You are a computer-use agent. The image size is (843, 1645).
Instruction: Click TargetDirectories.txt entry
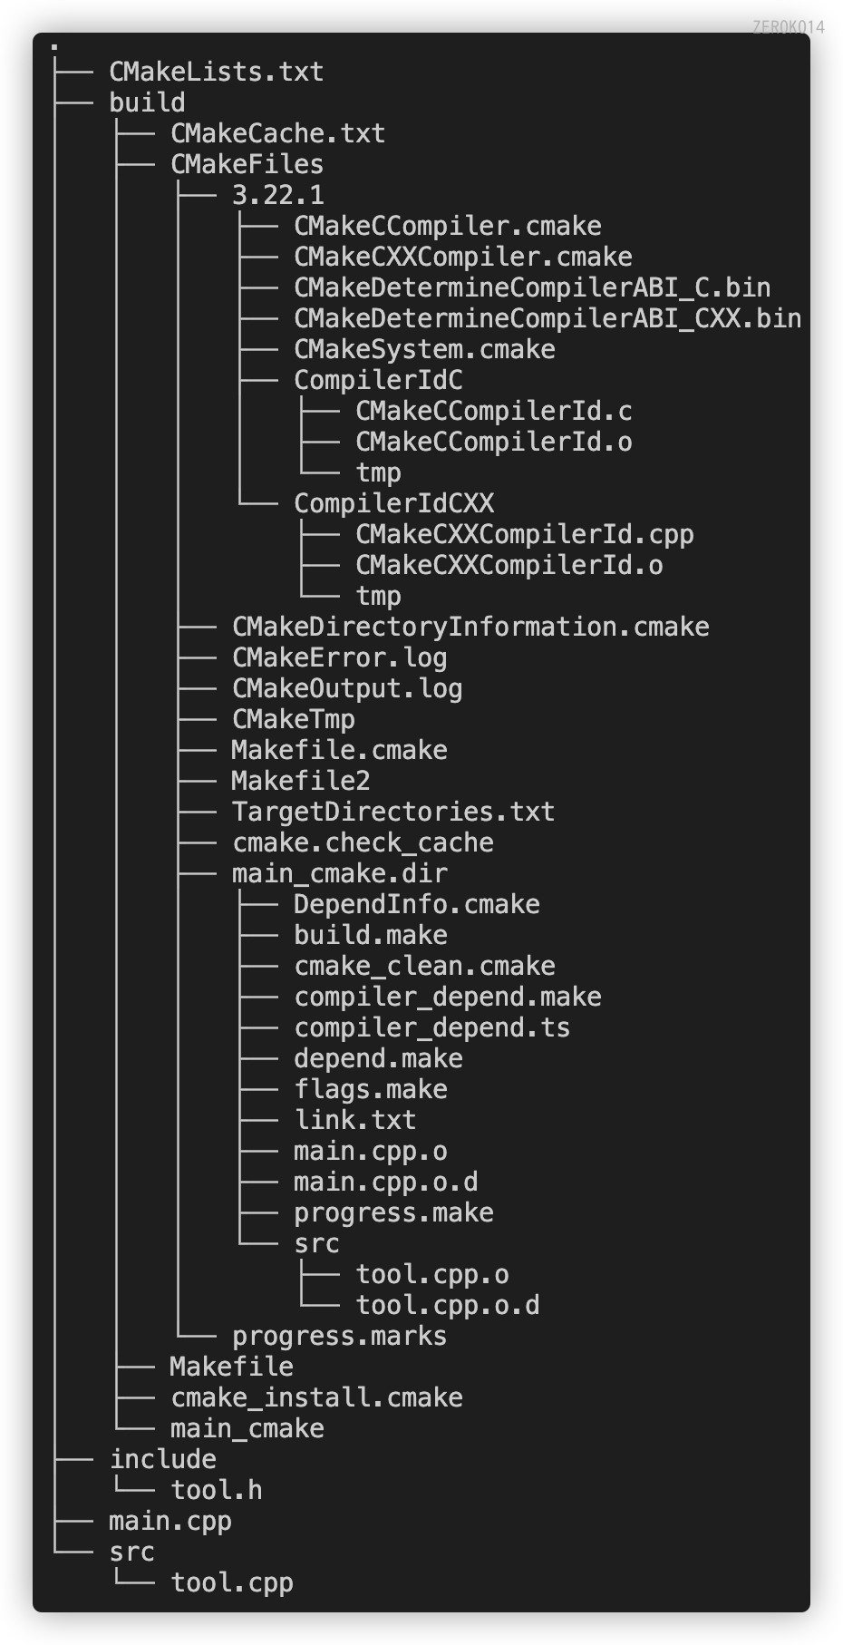[x=392, y=812]
